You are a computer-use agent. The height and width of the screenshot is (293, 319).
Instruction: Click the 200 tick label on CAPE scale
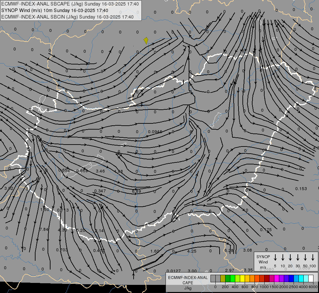(225, 287)
